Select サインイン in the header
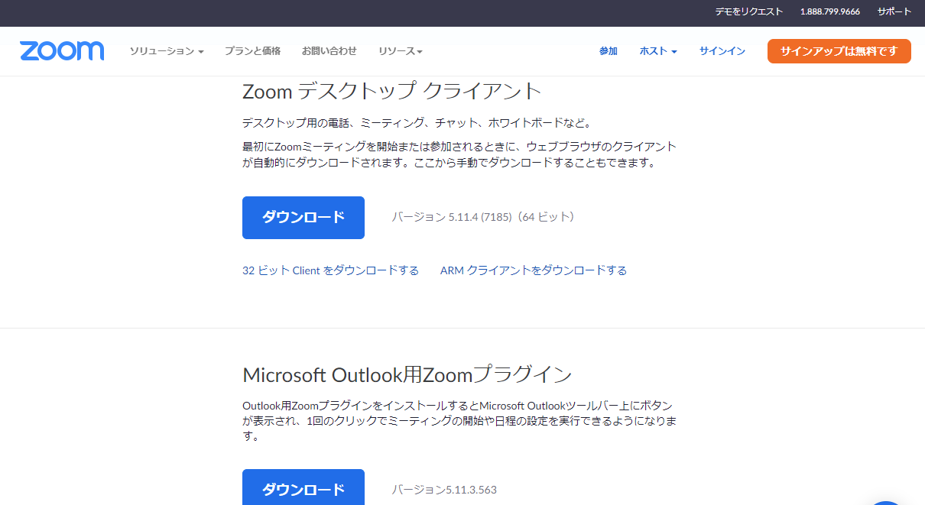This screenshot has height=505, width=925. (x=722, y=51)
